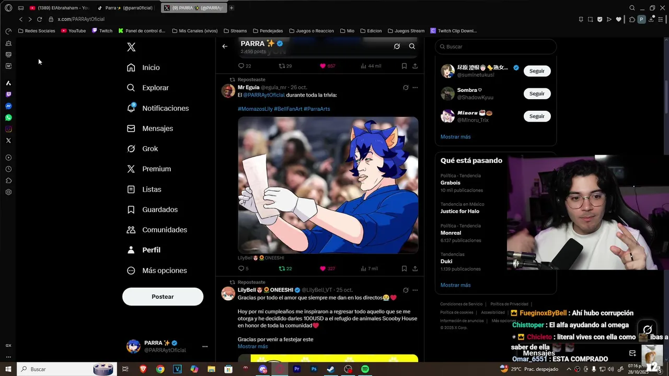Open Notificaciones page
Viewport: 669px width, 376px height.
158,108
